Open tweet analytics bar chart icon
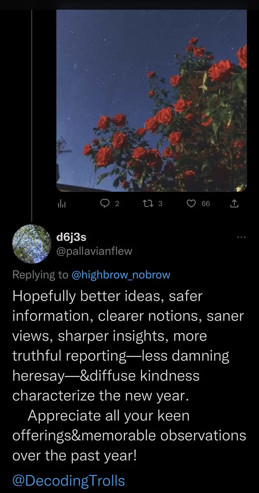 click(x=61, y=203)
